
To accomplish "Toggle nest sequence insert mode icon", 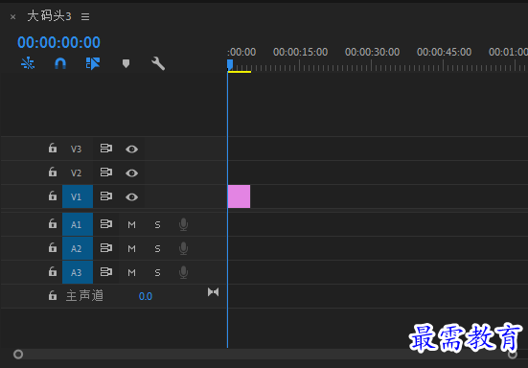I will [x=28, y=63].
